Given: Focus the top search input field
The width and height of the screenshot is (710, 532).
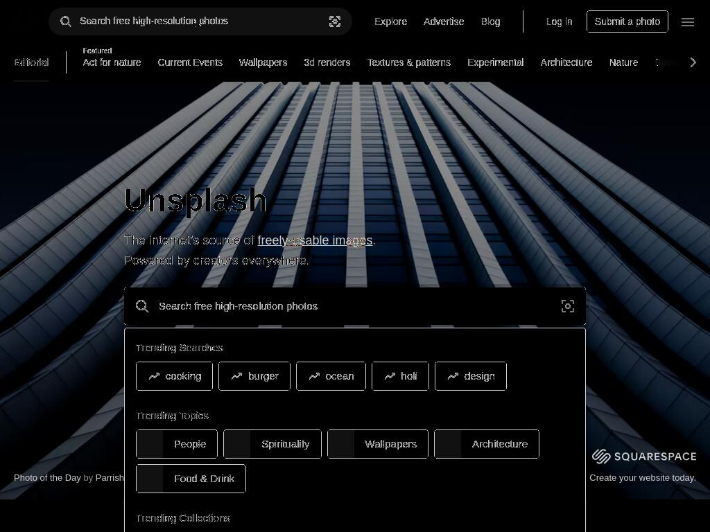Looking at the screenshot, I should click(x=200, y=21).
